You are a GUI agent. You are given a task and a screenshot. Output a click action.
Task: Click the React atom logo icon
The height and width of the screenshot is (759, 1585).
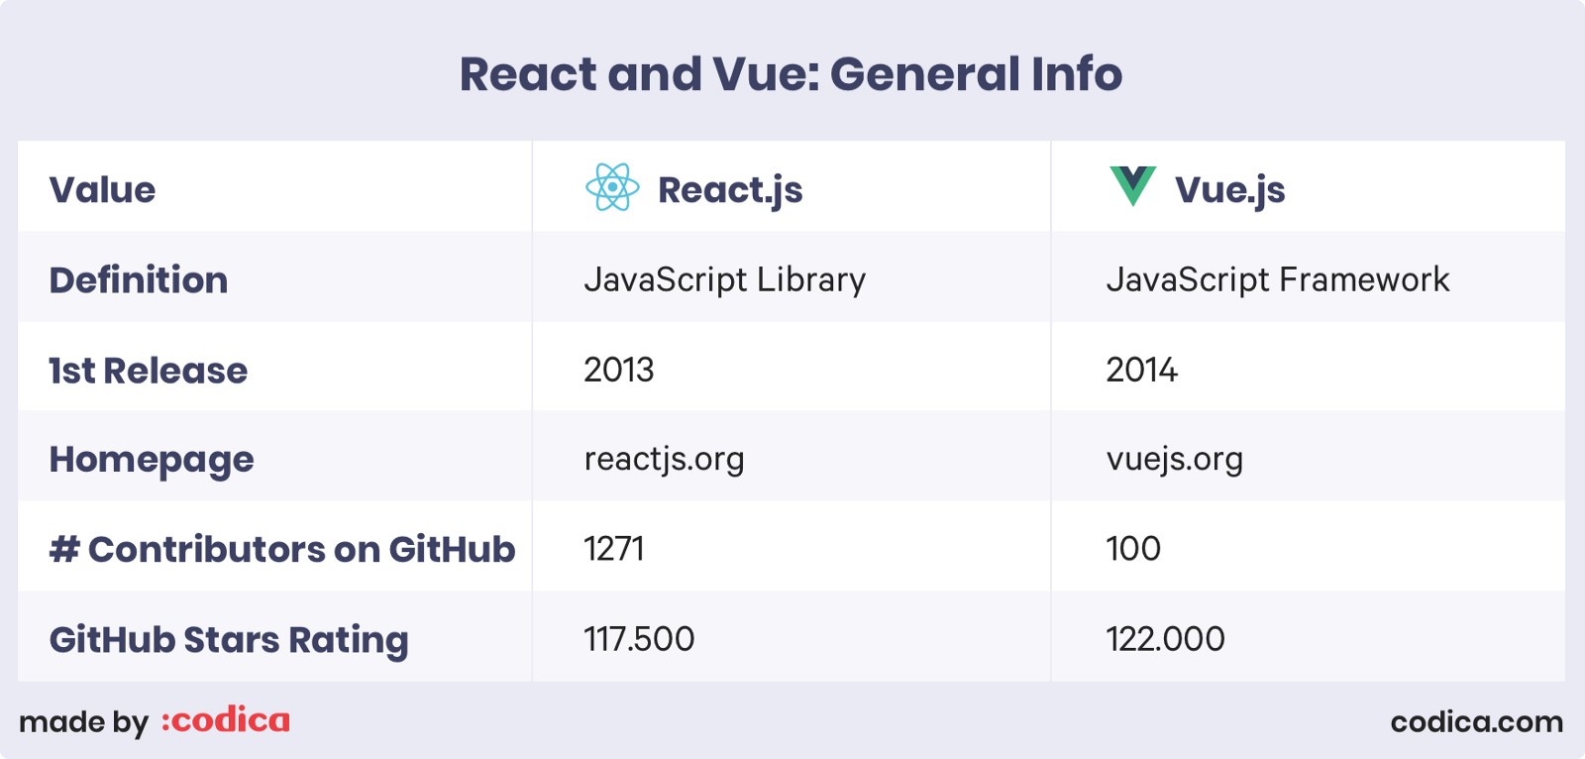(x=612, y=187)
